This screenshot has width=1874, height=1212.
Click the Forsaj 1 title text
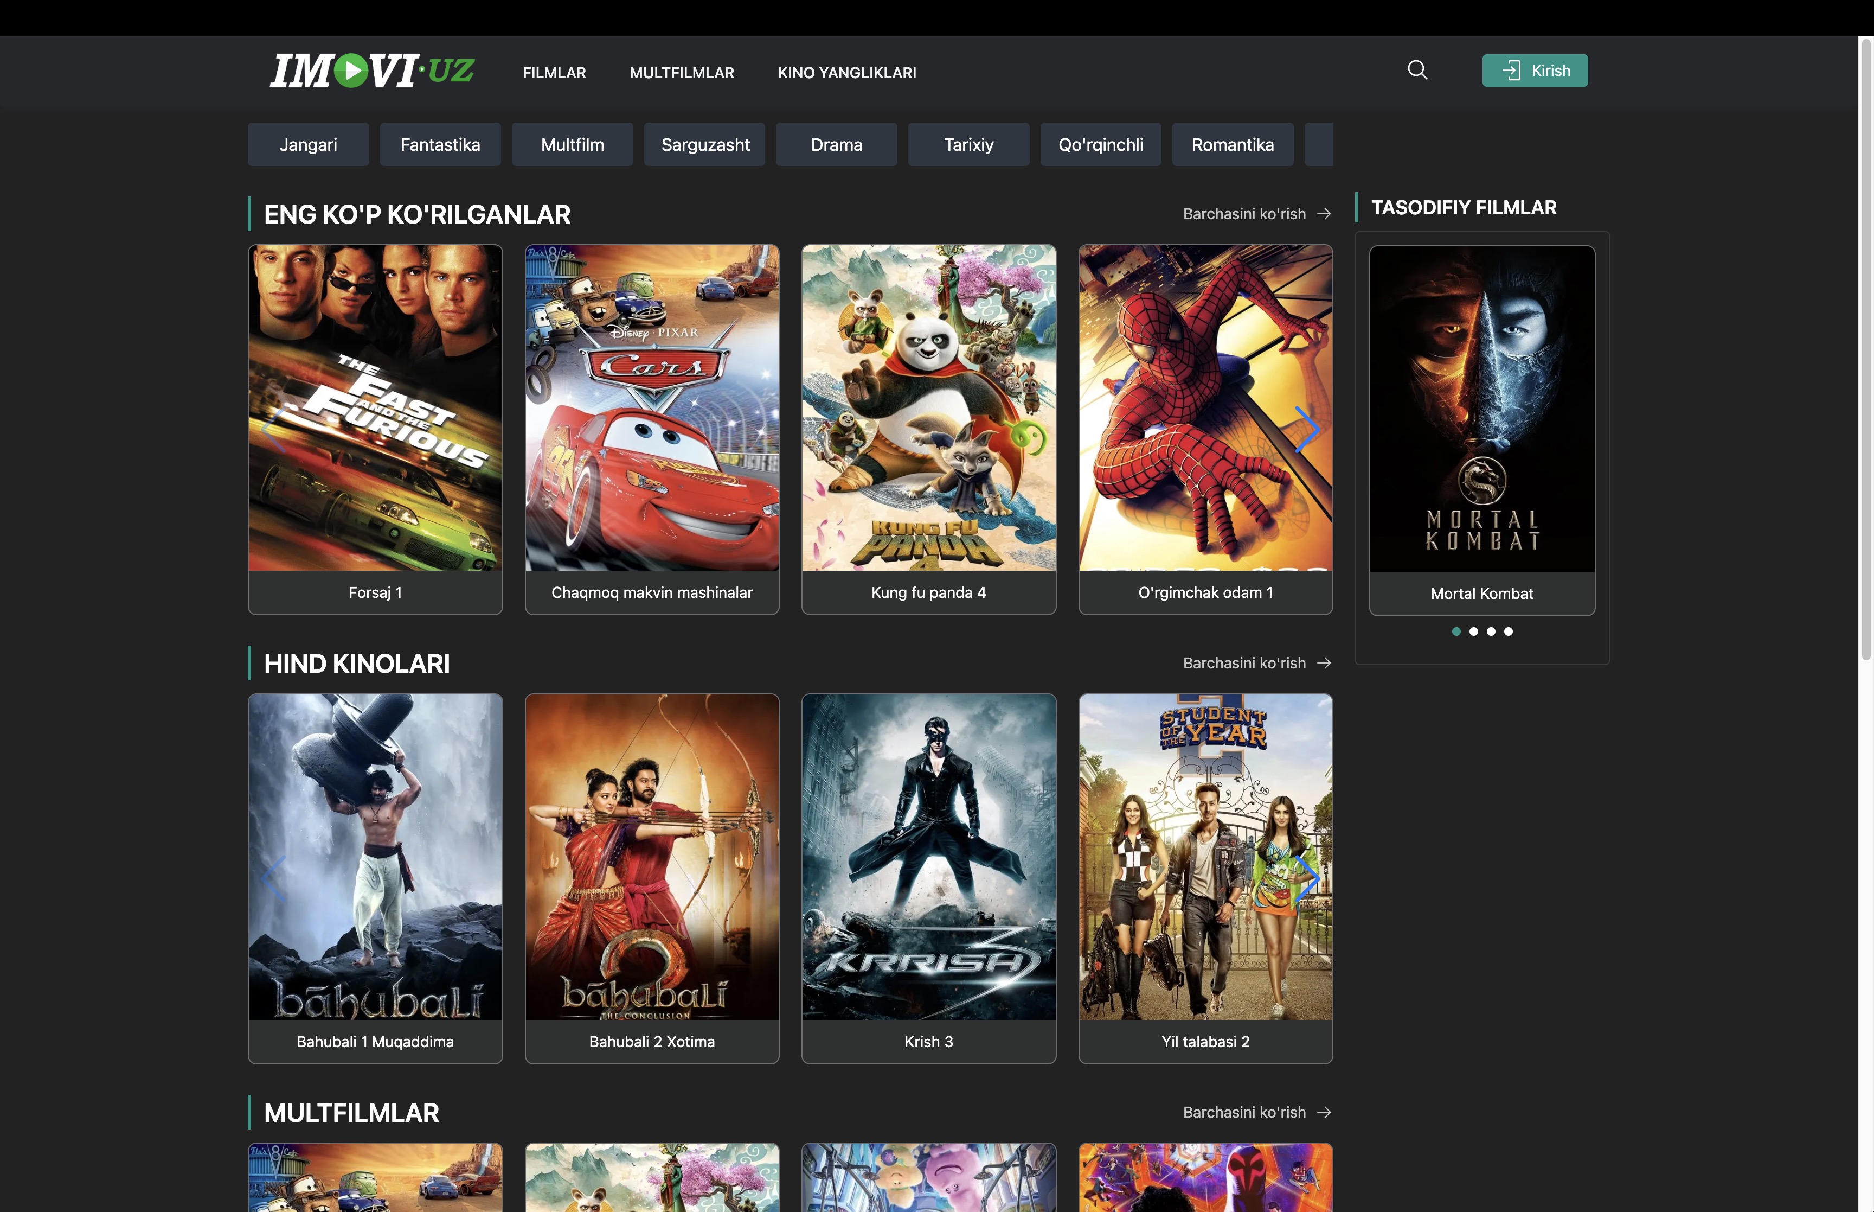(375, 592)
